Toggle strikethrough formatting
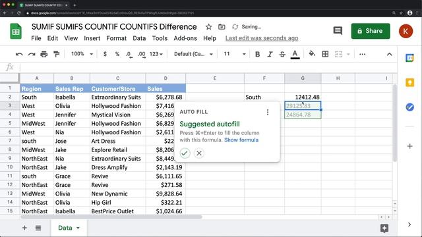This screenshot has width=422, height=237. pyautogui.click(x=282, y=54)
